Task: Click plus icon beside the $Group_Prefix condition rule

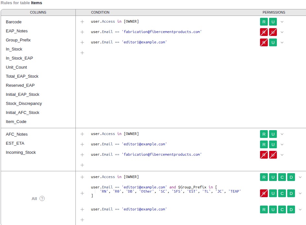Action: tap(82, 193)
